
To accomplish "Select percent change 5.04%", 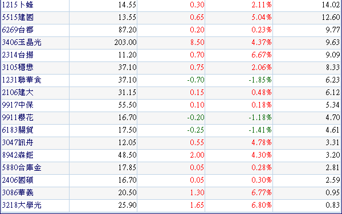I will click(262, 17).
